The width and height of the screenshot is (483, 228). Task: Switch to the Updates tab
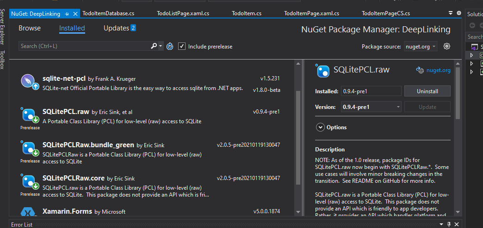pyautogui.click(x=116, y=28)
